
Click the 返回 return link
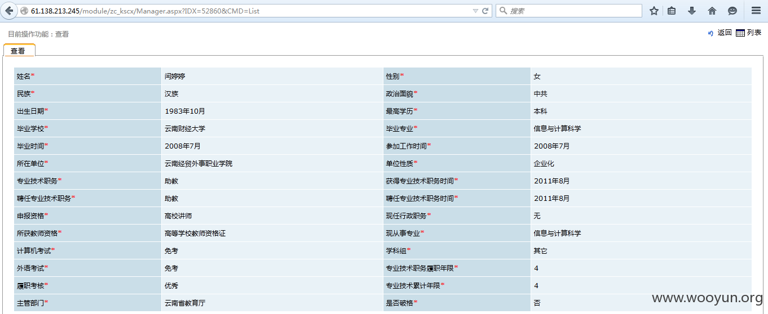725,33
